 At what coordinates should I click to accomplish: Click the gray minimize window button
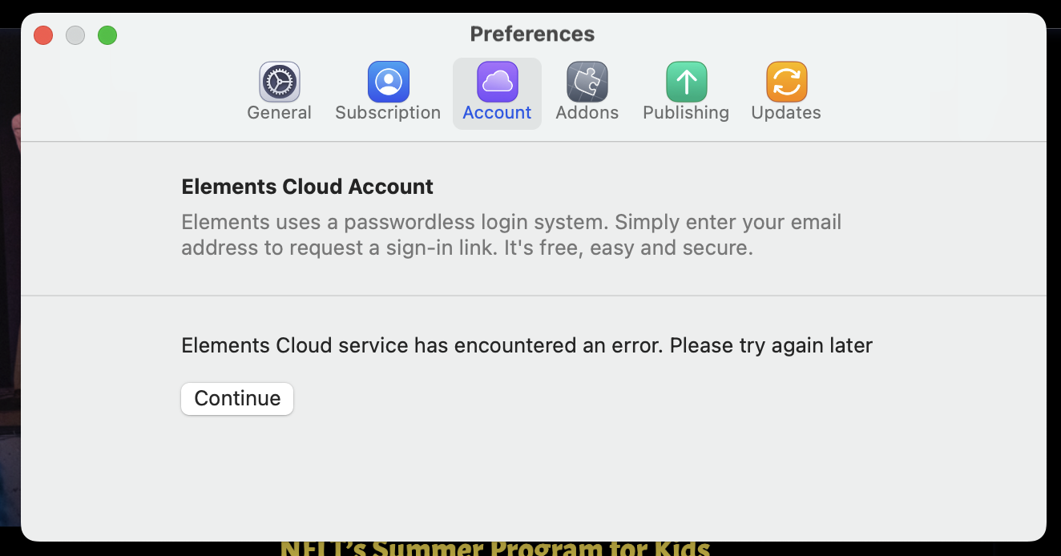point(75,35)
